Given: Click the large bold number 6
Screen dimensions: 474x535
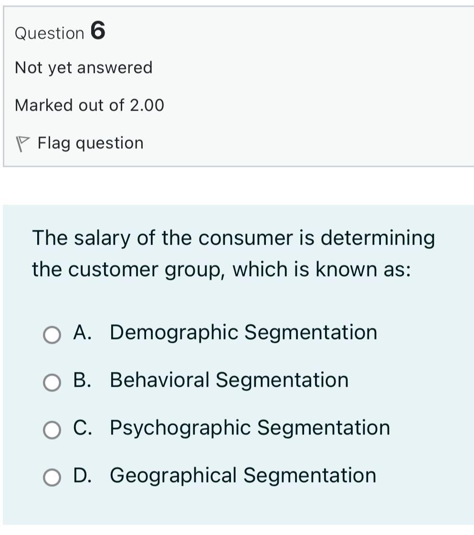Looking at the screenshot, I should point(98,31).
